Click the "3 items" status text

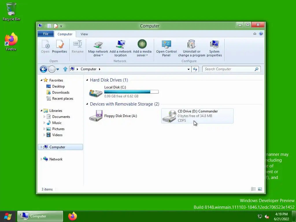click(x=47, y=189)
